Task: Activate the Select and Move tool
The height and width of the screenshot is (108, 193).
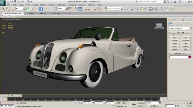Action: pos(46,9)
